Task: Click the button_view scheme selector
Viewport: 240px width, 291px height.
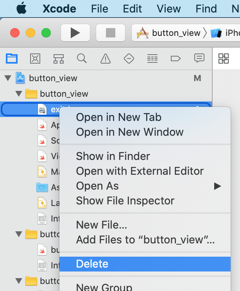Action: (168, 33)
